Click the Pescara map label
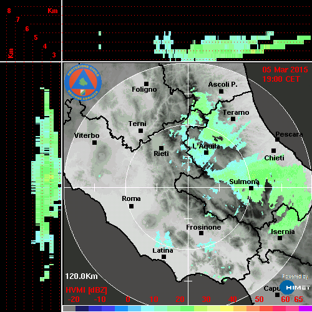Viewport: 312px width, 312px height. (289, 134)
